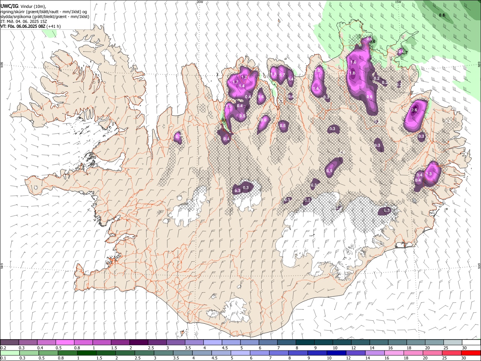Click the '1.8' precipitation value on the map

pyautogui.click(x=352, y=73)
